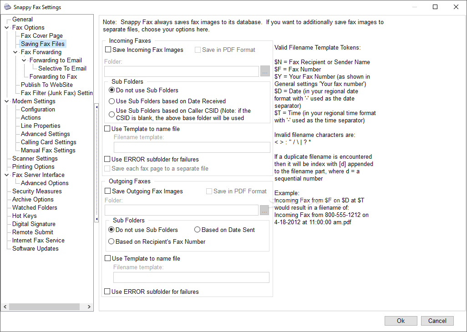Collapse the Forwarding to Email node
The width and height of the screenshot is (467, 332).
click(24, 60)
